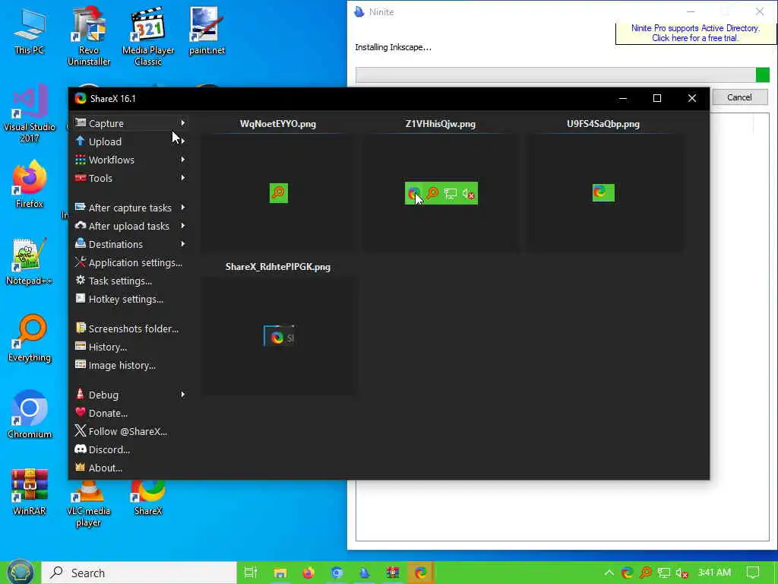Open the After upload tasks menu
778x584 pixels.
pyautogui.click(x=130, y=226)
